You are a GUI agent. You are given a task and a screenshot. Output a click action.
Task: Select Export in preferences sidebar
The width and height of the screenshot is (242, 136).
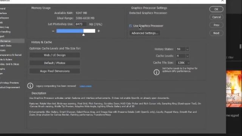[2, 36]
